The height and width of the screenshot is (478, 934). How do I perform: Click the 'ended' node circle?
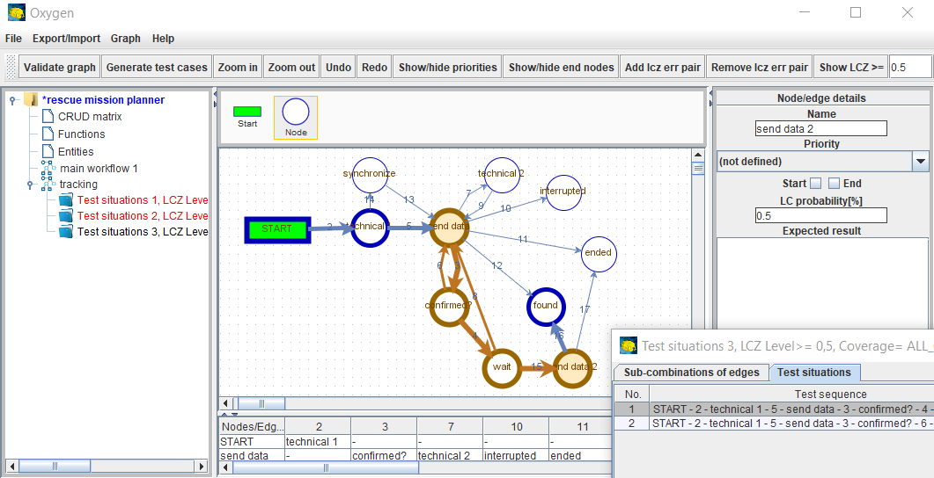coord(598,253)
